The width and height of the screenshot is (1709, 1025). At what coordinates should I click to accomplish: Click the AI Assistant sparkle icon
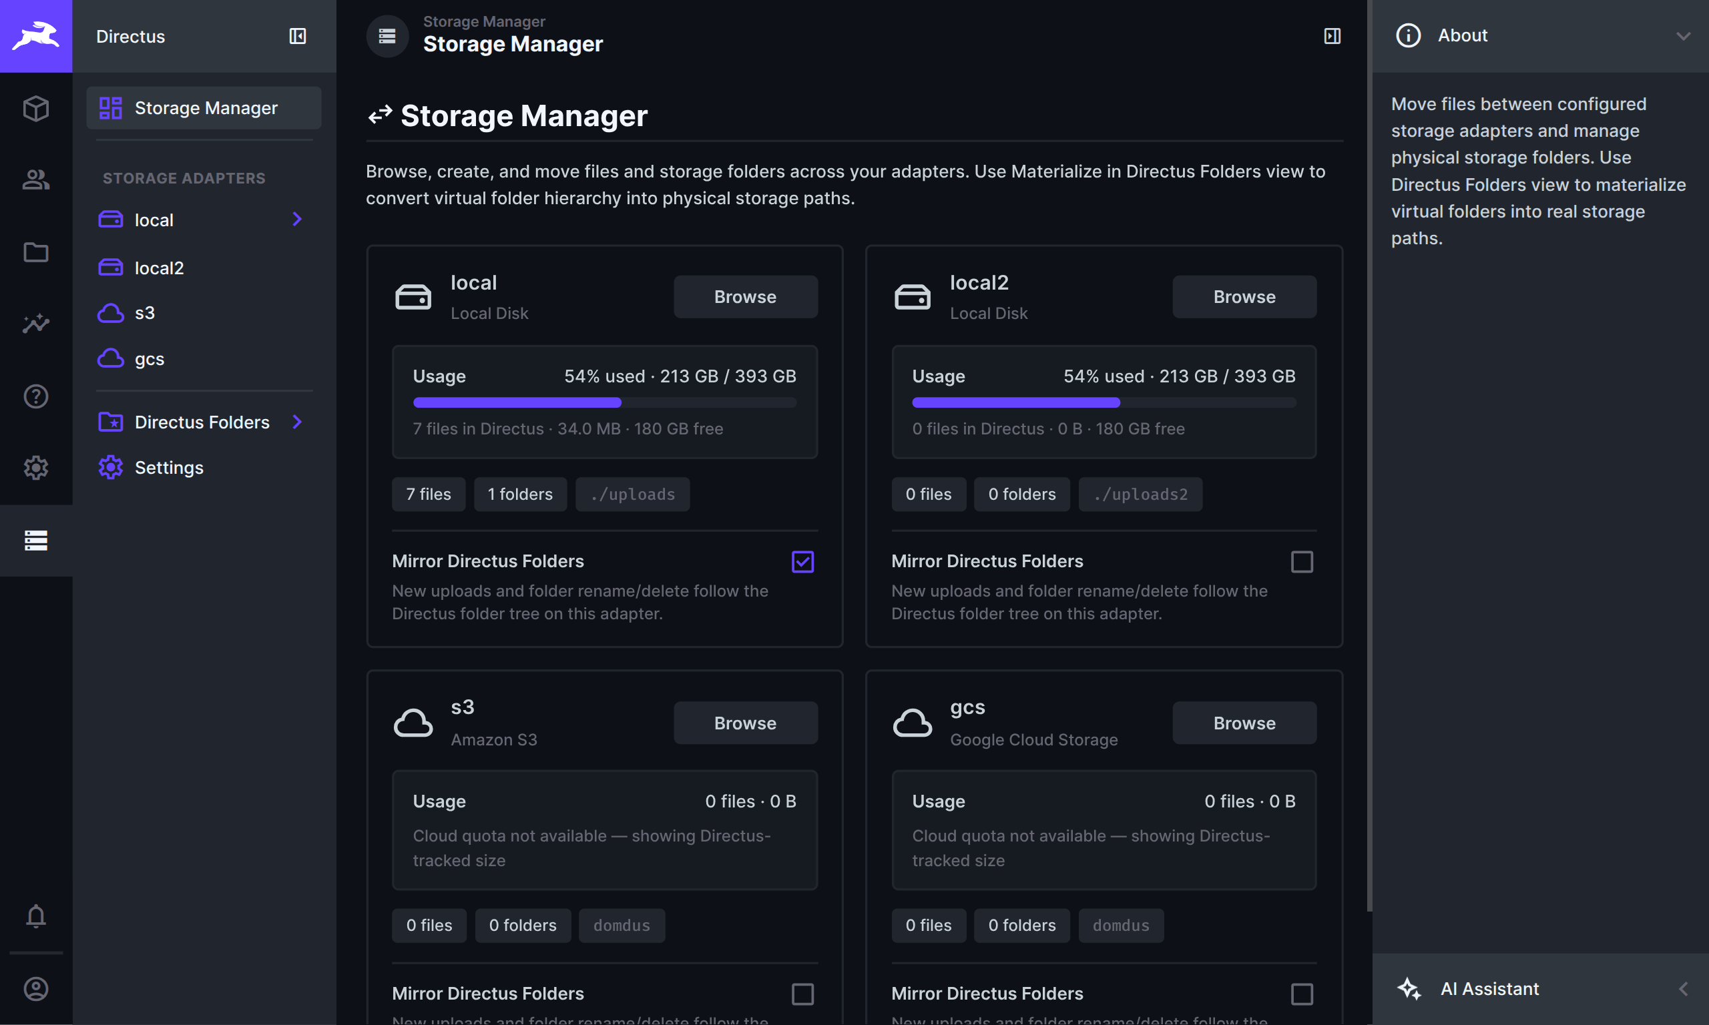(x=1409, y=989)
